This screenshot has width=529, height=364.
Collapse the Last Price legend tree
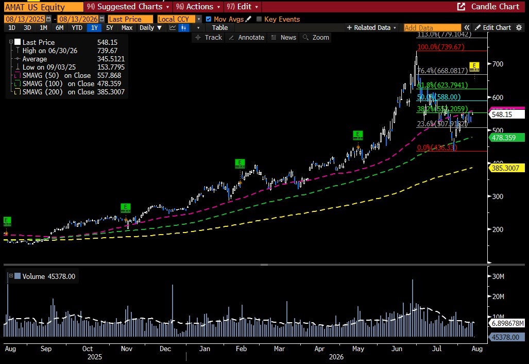(x=11, y=42)
